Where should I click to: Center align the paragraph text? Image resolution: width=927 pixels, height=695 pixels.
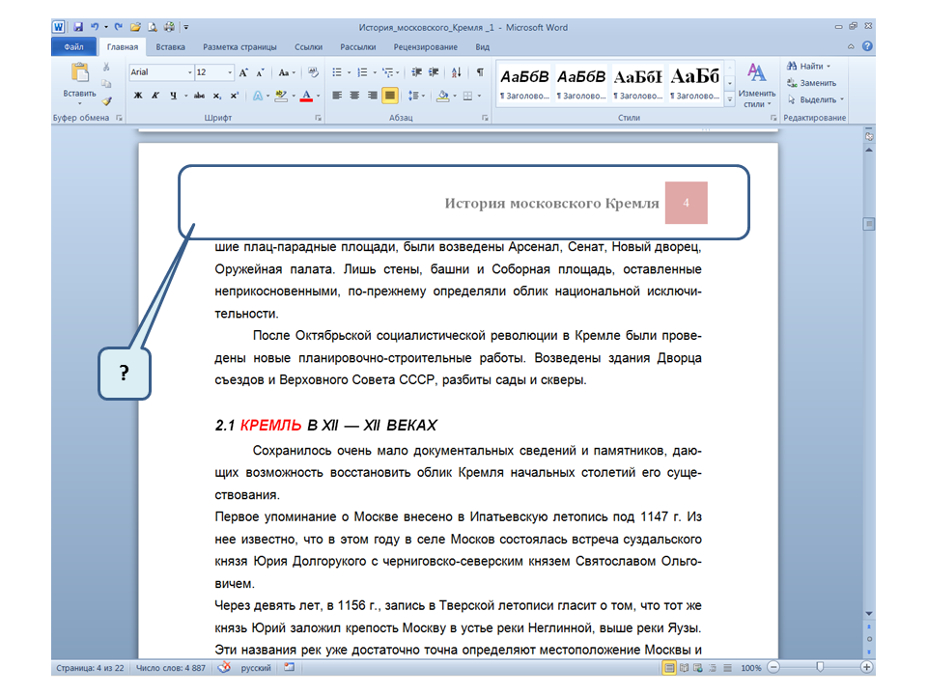[x=354, y=96]
